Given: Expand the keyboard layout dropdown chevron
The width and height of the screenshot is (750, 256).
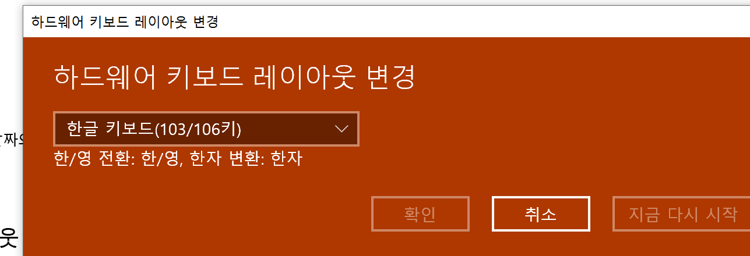Looking at the screenshot, I should tap(342, 129).
